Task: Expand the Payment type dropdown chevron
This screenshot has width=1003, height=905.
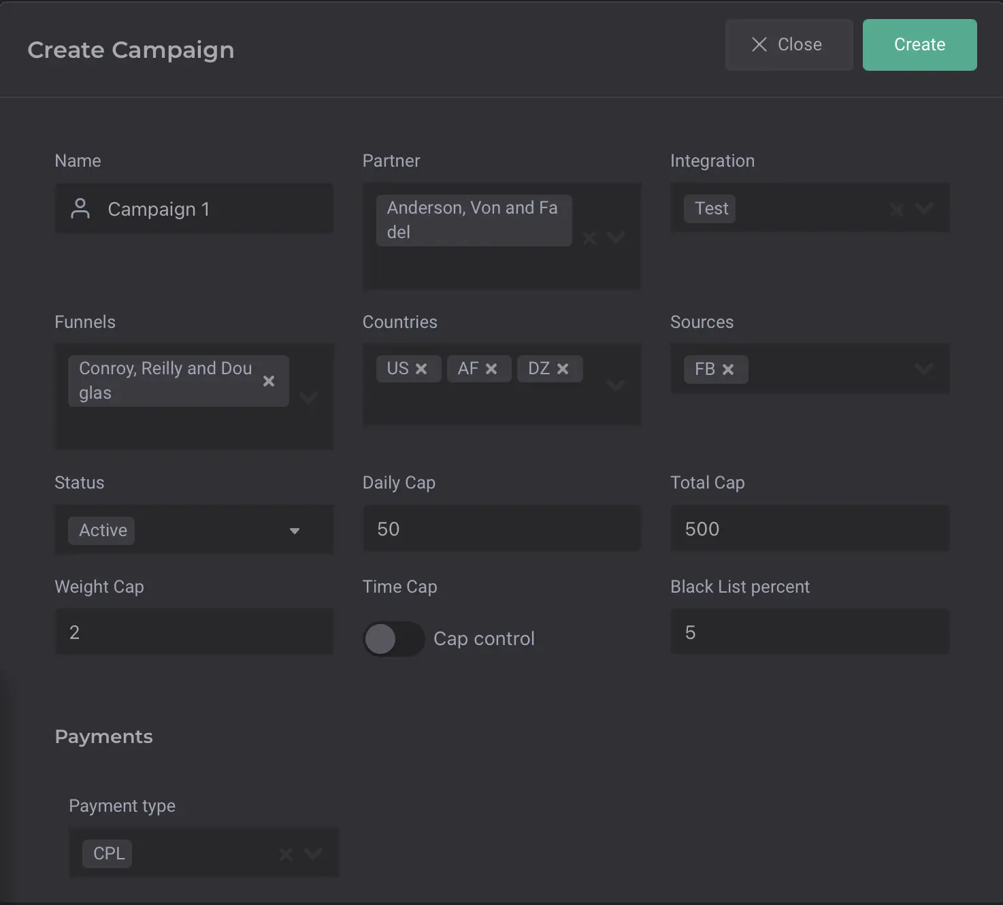Action: pos(313,853)
